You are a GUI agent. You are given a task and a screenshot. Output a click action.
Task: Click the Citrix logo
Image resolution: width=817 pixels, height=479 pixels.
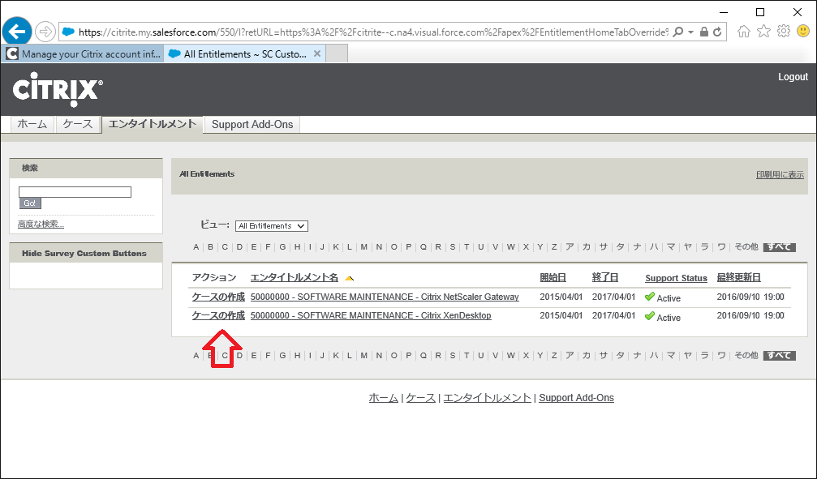57,89
